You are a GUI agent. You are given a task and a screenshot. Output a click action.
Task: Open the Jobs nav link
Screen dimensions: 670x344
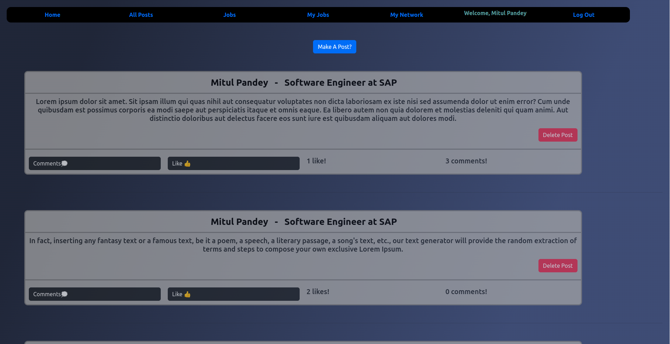coord(230,15)
